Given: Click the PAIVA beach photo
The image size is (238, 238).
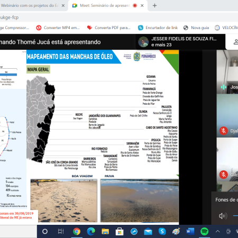Looking at the screenshot, I should tap(140, 200).
